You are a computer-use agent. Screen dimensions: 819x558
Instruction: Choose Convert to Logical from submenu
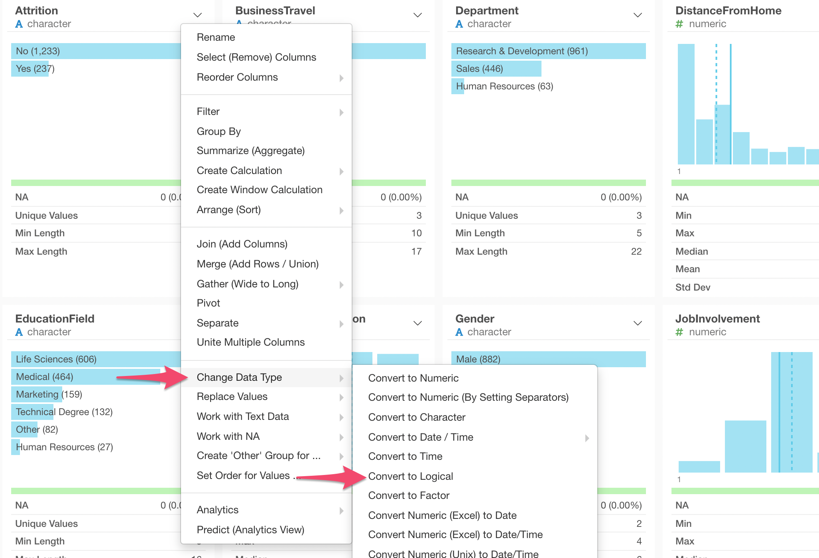coord(411,476)
